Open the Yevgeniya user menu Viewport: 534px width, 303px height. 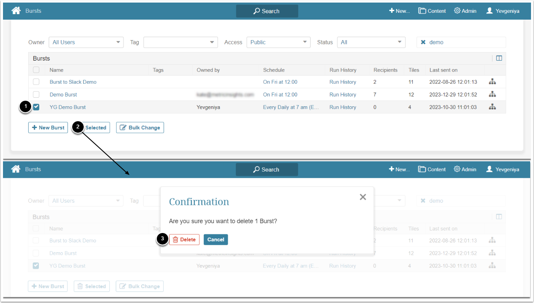(x=502, y=11)
